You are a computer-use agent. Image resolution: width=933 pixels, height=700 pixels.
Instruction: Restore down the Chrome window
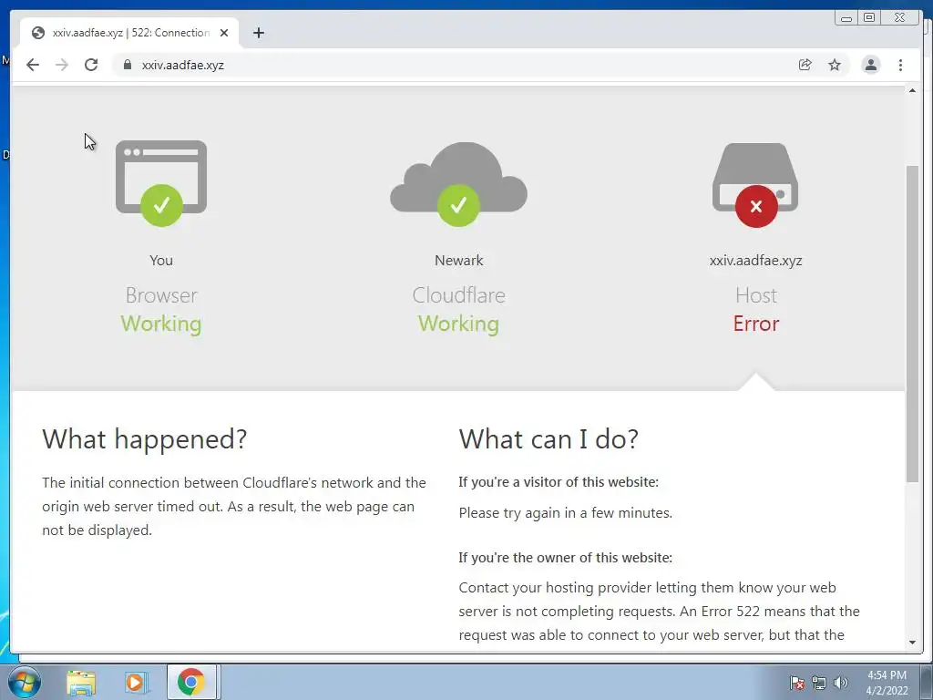pyautogui.click(x=868, y=18)
